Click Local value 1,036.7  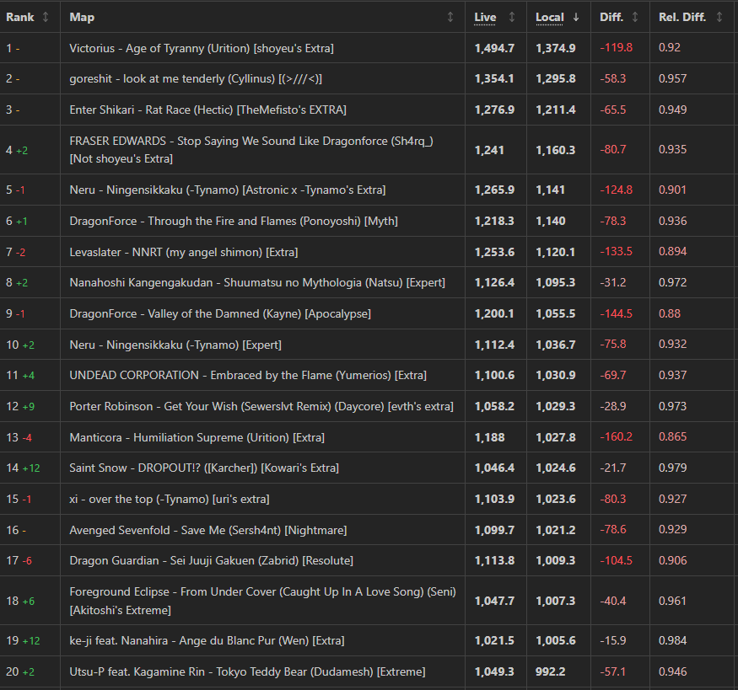click(555, 345)
